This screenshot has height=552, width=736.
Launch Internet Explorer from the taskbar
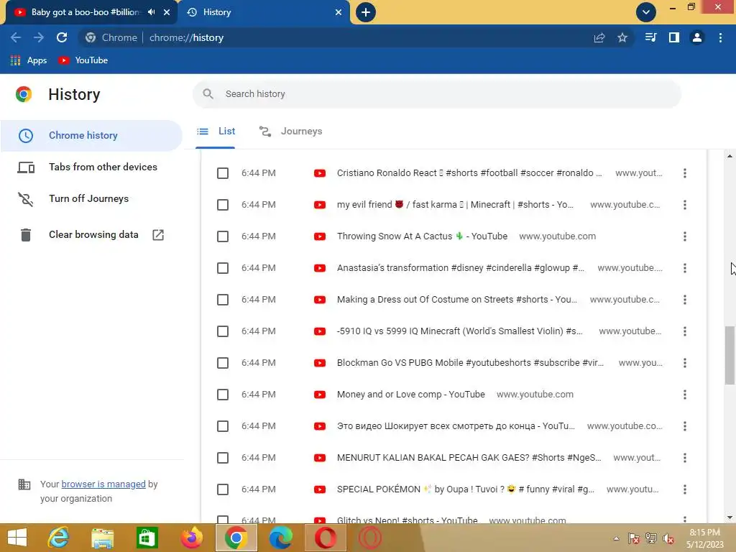pos(58,538)
